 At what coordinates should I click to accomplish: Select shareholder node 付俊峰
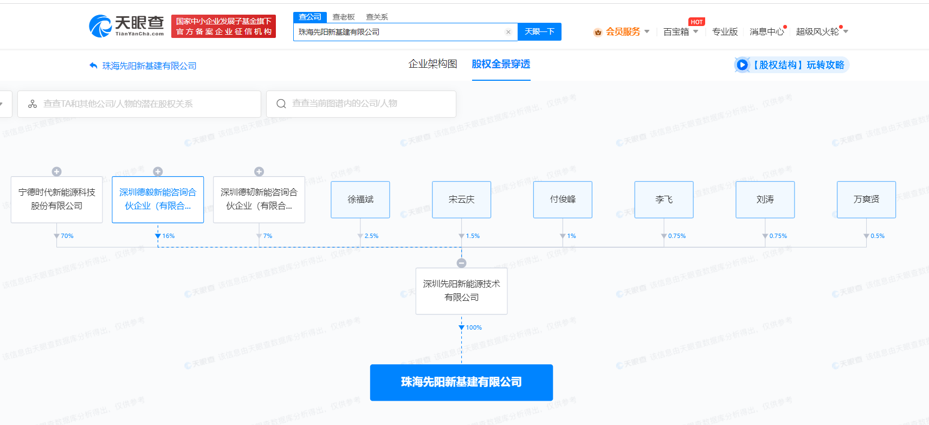tap(563, 199)
